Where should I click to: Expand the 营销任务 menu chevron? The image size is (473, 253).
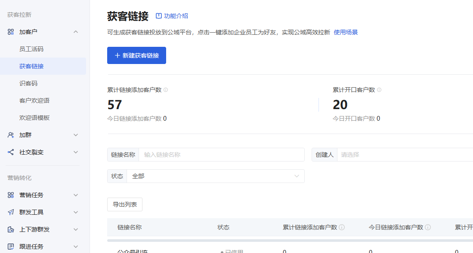click(x=76, y=195)
